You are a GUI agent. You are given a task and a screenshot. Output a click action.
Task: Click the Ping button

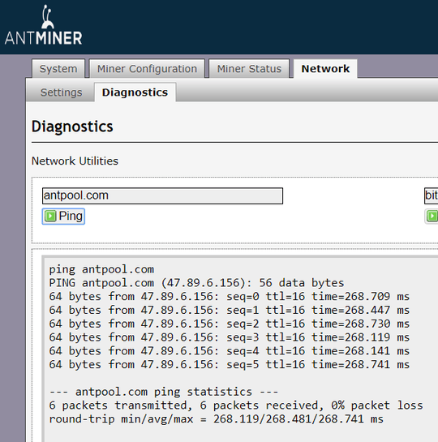point(63,217)
